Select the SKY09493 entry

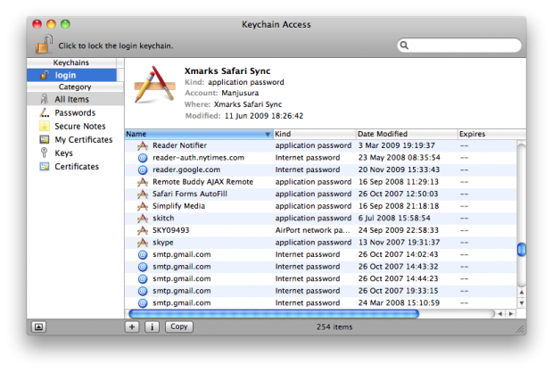170,230
